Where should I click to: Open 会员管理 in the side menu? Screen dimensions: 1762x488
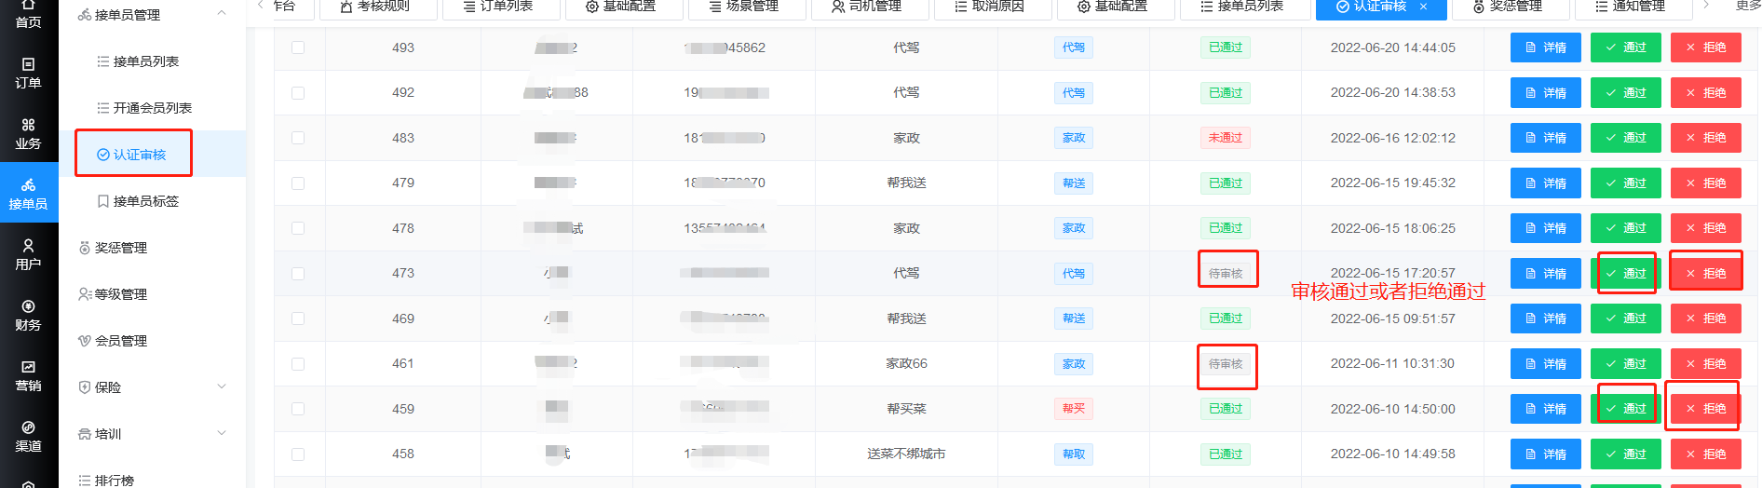pos(113,341)
